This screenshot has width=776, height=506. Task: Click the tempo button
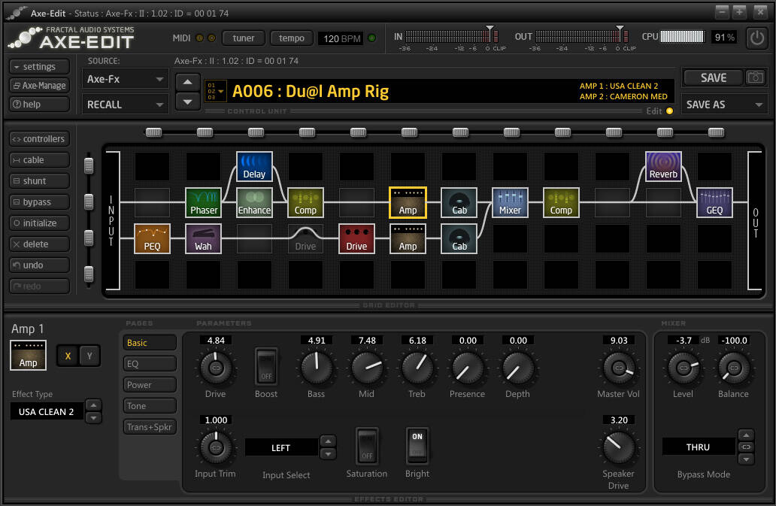tap(292, 38)
